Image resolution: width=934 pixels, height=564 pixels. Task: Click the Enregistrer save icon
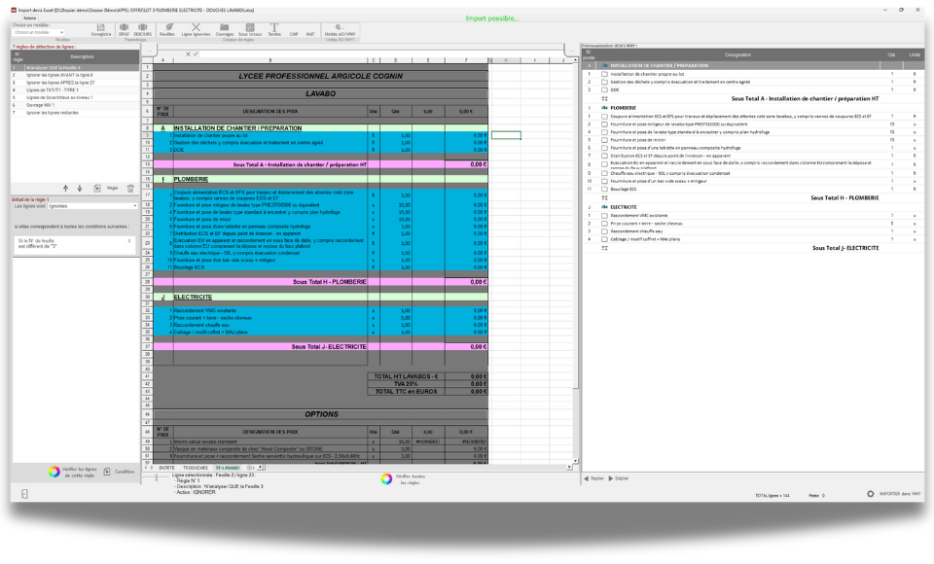(x=100, y=30)
